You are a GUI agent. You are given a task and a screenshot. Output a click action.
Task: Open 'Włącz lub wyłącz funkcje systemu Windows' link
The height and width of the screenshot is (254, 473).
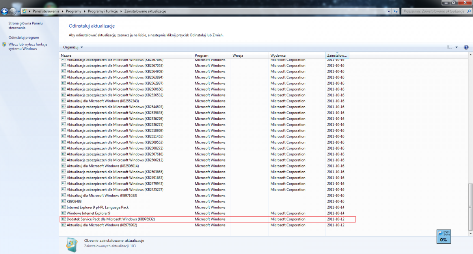click(x=28, y=46)
